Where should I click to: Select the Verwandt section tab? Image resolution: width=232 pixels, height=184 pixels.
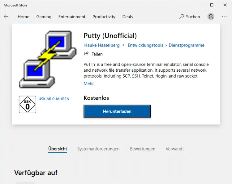[174, 149]
